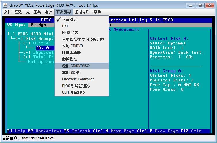This screenshot has width=217, height=143.
Task: Switch to PD Mgmt tab
Action: point(40,25)
